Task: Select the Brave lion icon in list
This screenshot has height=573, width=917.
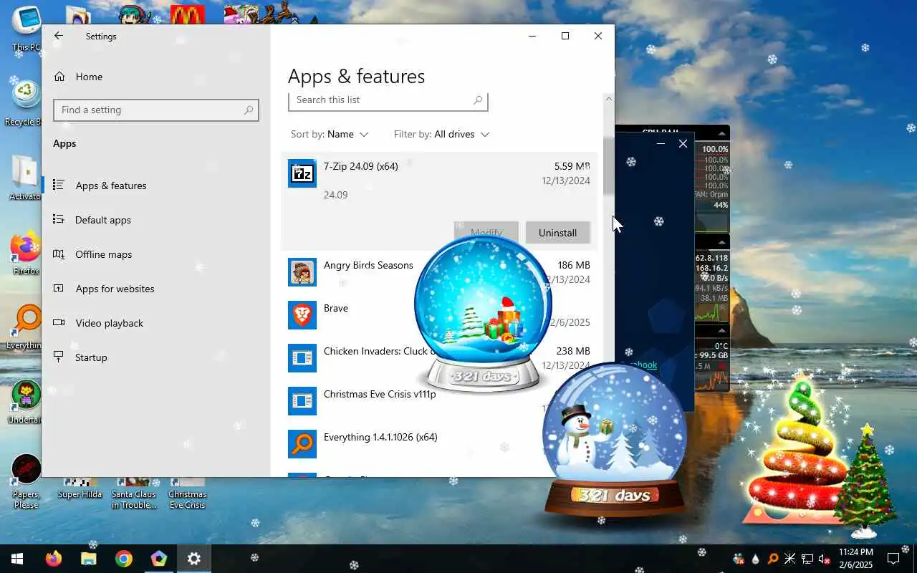Action: point(302,315)
